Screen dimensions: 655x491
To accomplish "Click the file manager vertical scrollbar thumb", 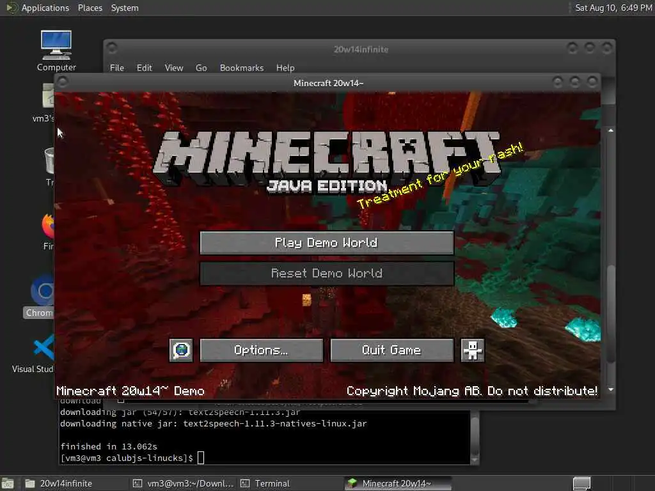I will 611,313.
